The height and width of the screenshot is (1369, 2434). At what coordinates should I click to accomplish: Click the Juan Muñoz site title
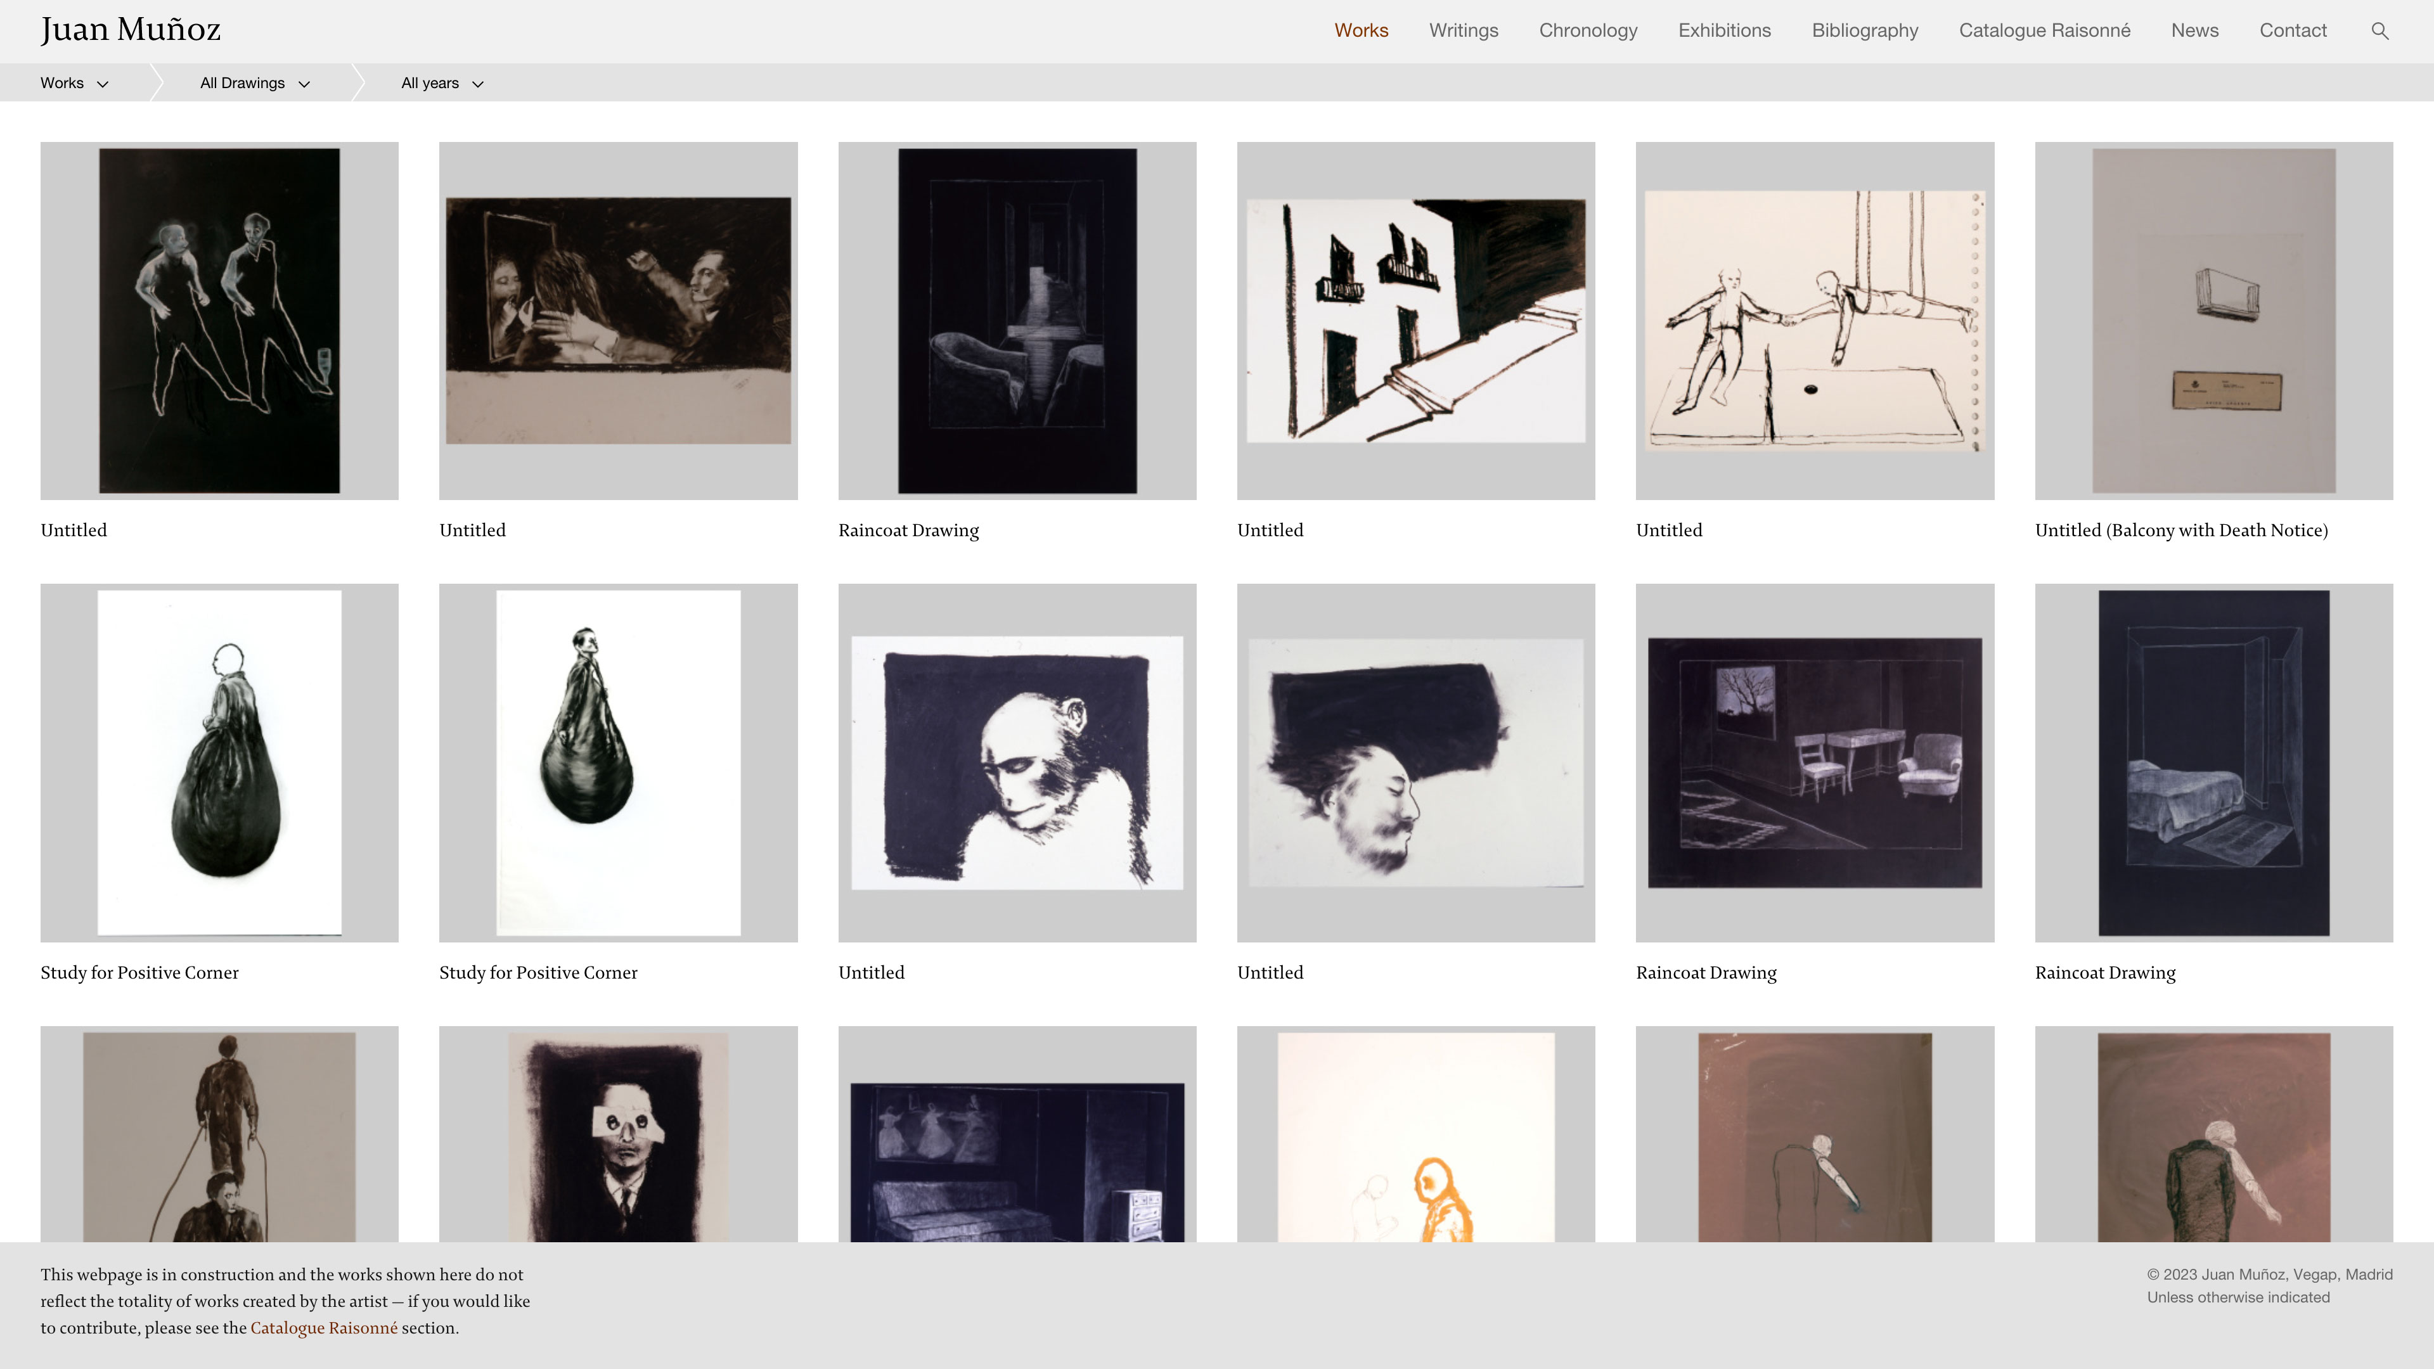131,30
